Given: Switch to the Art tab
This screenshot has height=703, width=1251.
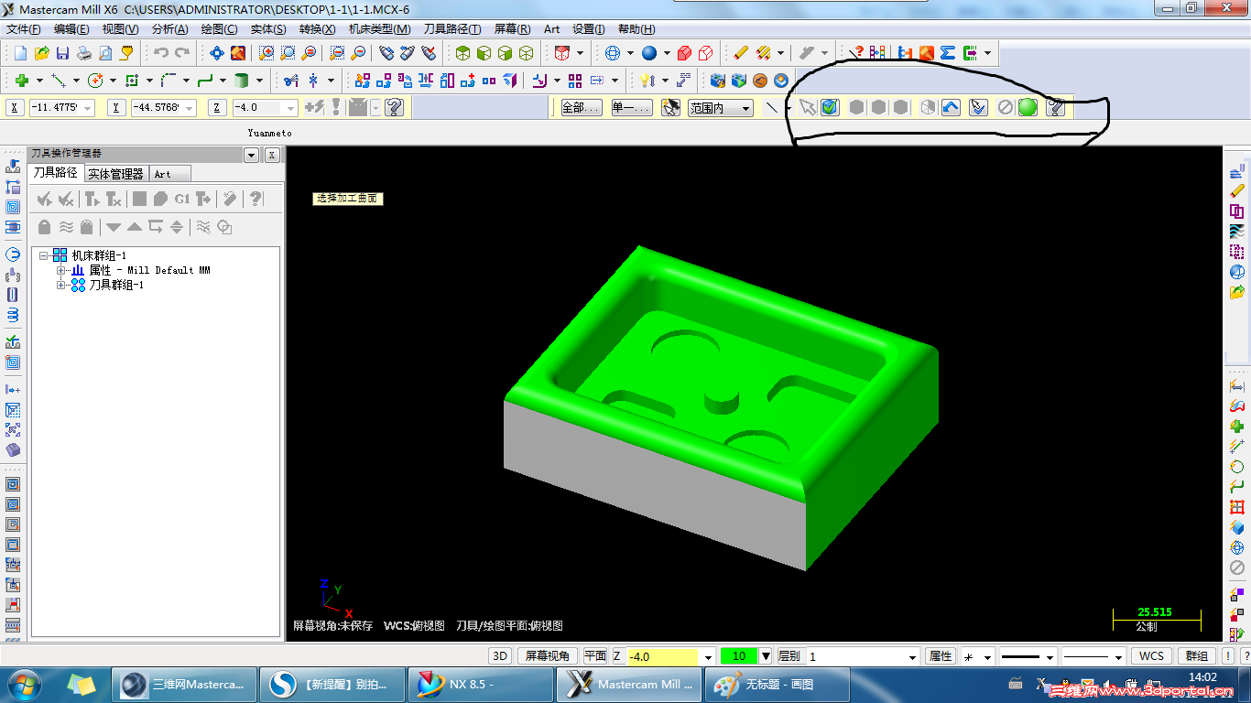Looking at the screenshot, I should click(x=169, y=173).
